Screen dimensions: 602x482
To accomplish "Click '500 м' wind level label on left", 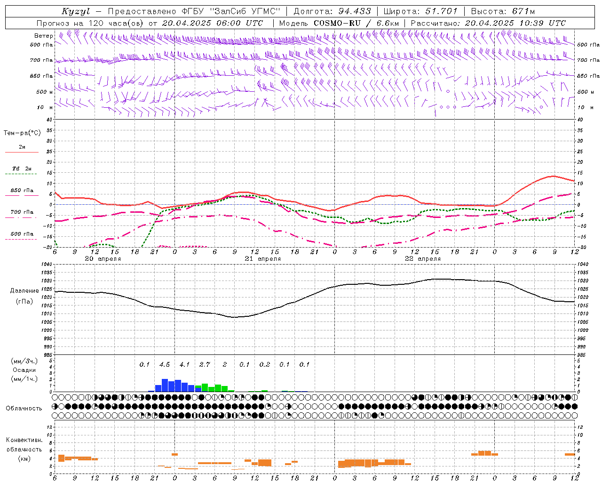I will [x=45, y=92].
